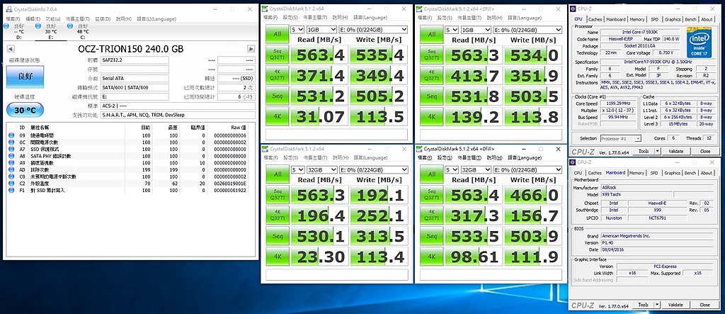Image resolution: width=725 pixels, height=314 pixels.
Task: Click write result 192.1 in 32GiB non-0Fill window
Action: [x=379, y=195]
